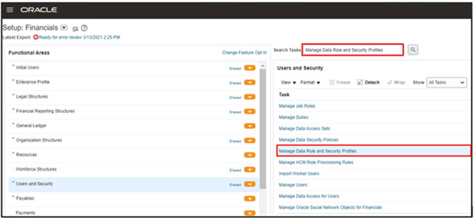This screenshot has width=474, height=218.
Task: Open actions dropdown for Organization Structures
Action: pyautogui.click(x=250, y=141)
